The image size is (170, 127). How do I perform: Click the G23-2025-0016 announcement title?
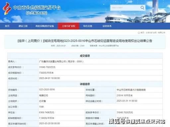[x=85, y=41]
